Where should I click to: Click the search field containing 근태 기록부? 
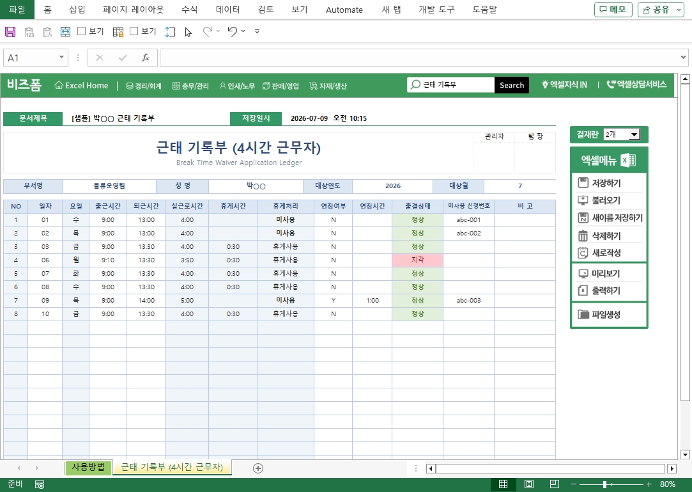[x=450, y=84]
